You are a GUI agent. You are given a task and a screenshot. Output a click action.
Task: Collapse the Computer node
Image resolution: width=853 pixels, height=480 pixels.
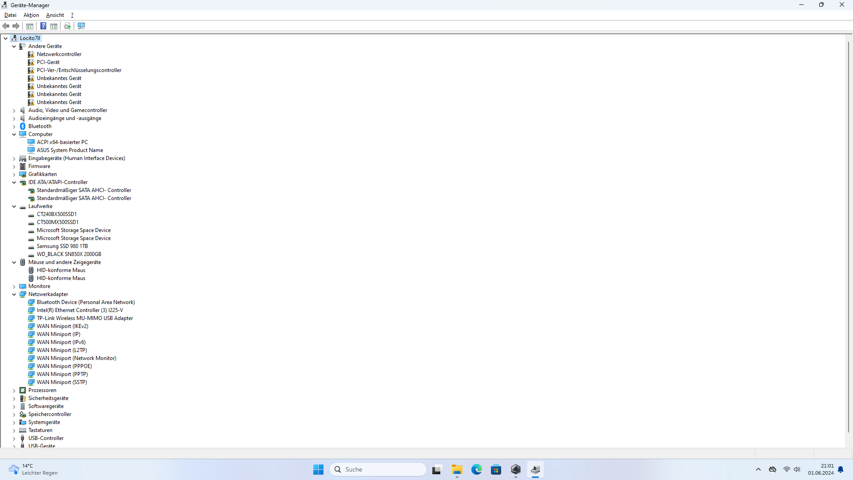coord(14,134)
